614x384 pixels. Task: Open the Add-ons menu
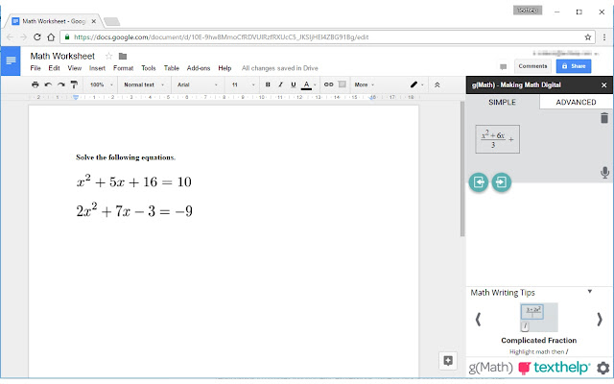pyautogui.click(x=199, y=68)
